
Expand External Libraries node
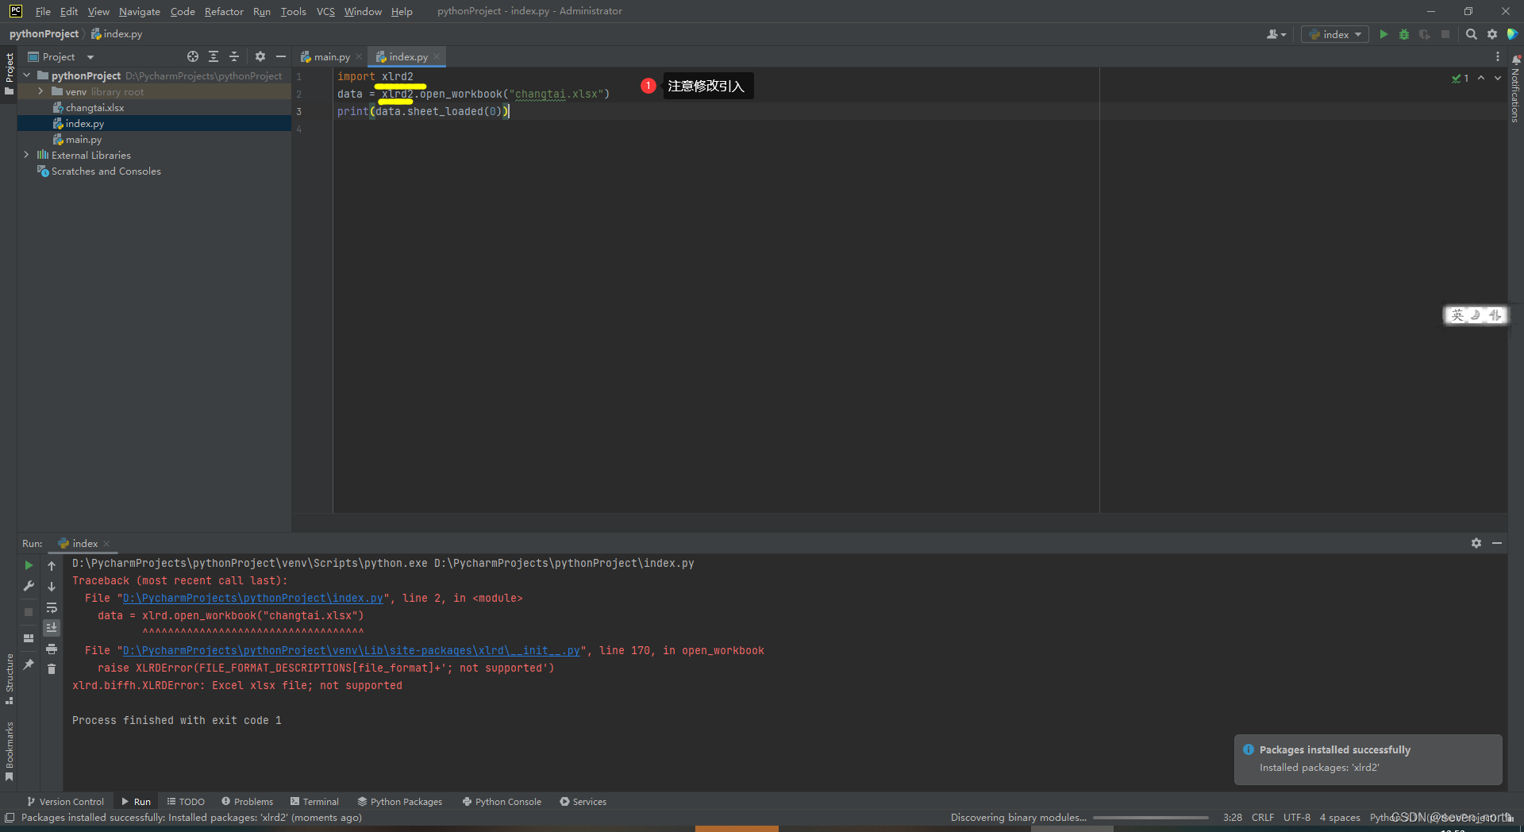pyautogui.click(x=27, y=155)
